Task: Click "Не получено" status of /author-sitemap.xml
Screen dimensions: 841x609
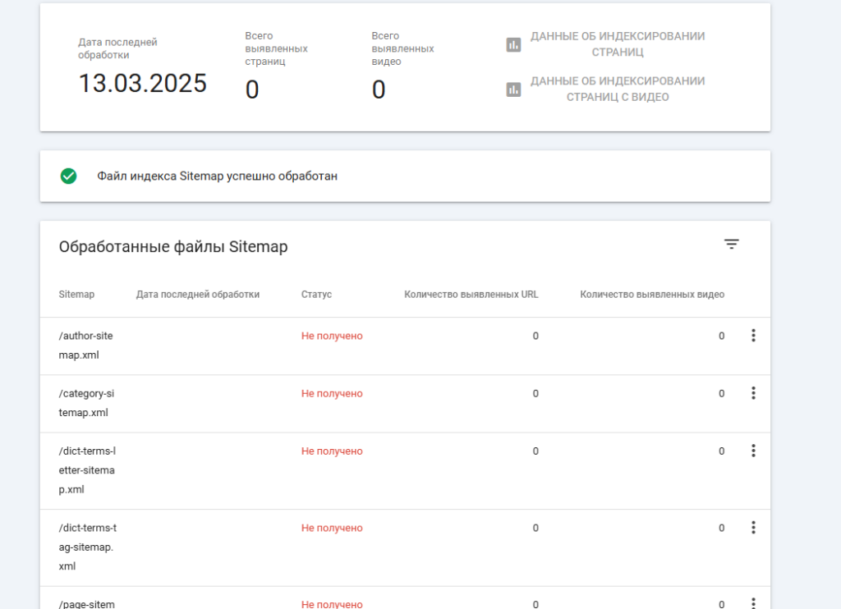Action: coord(332,336)
